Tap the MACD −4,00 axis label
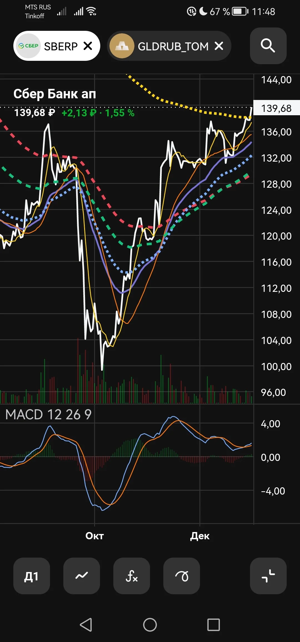Screen dimensions: 300x642 point(273,491)
